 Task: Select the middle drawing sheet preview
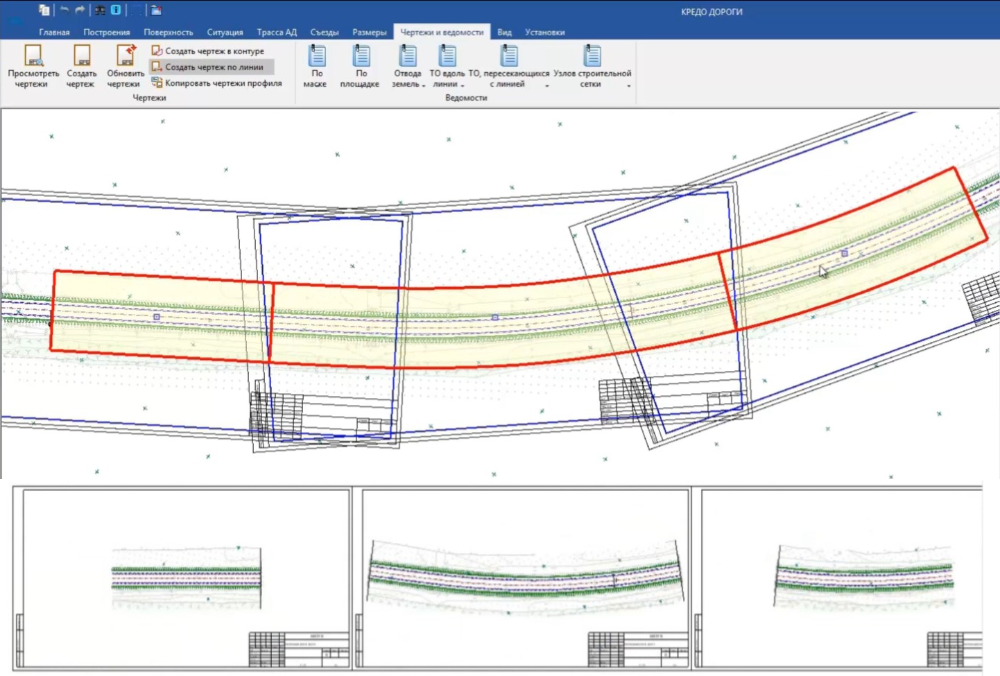[526, 579]
